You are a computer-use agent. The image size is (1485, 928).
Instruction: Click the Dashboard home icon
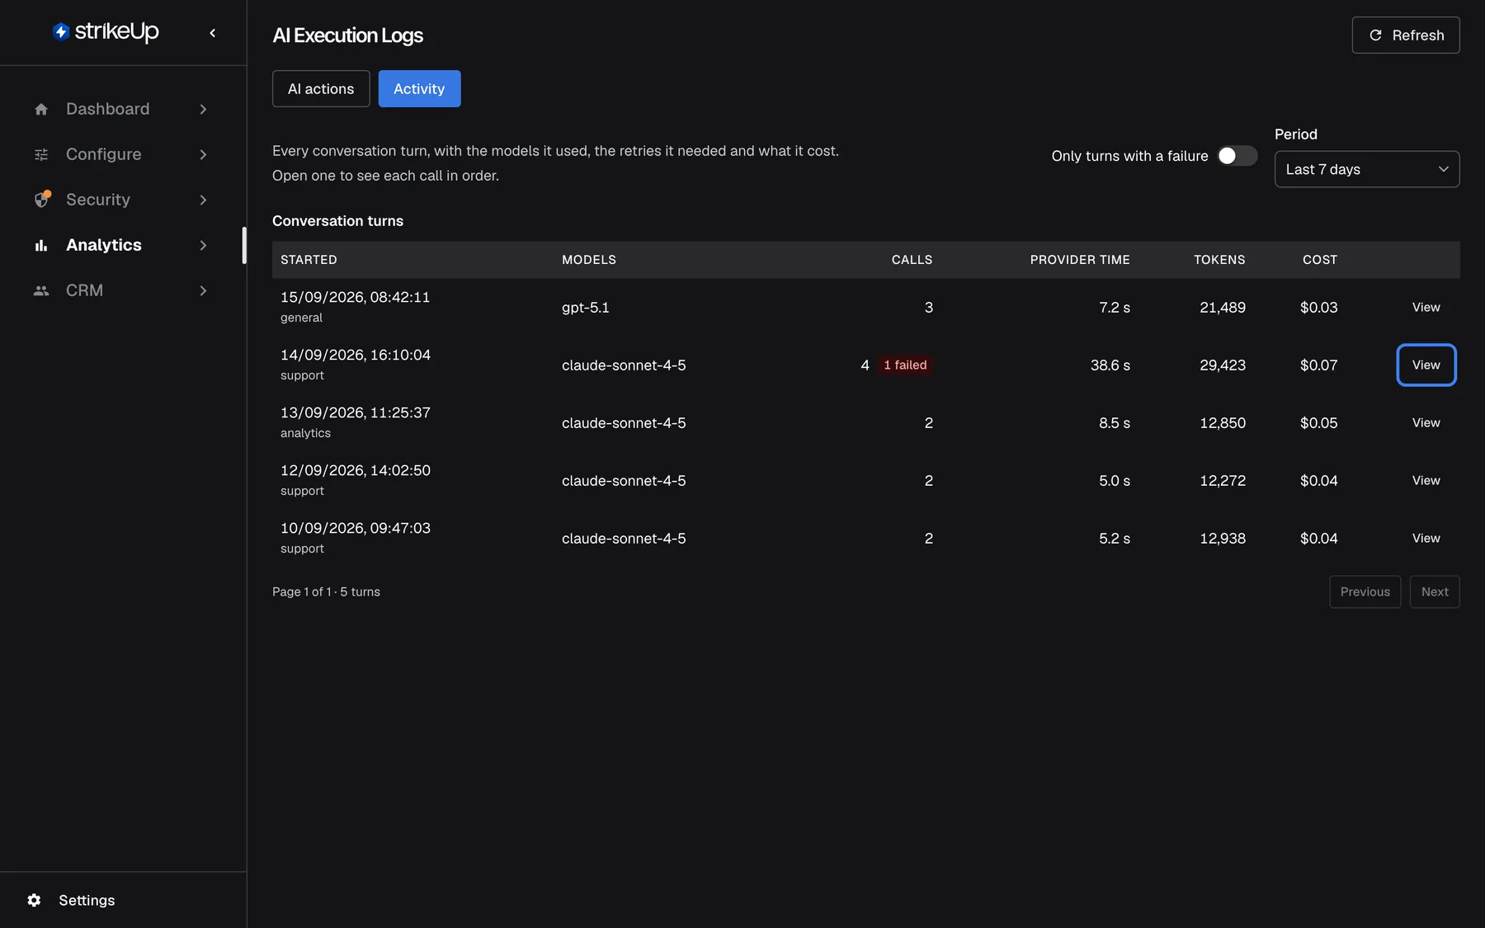pos(41,109)
